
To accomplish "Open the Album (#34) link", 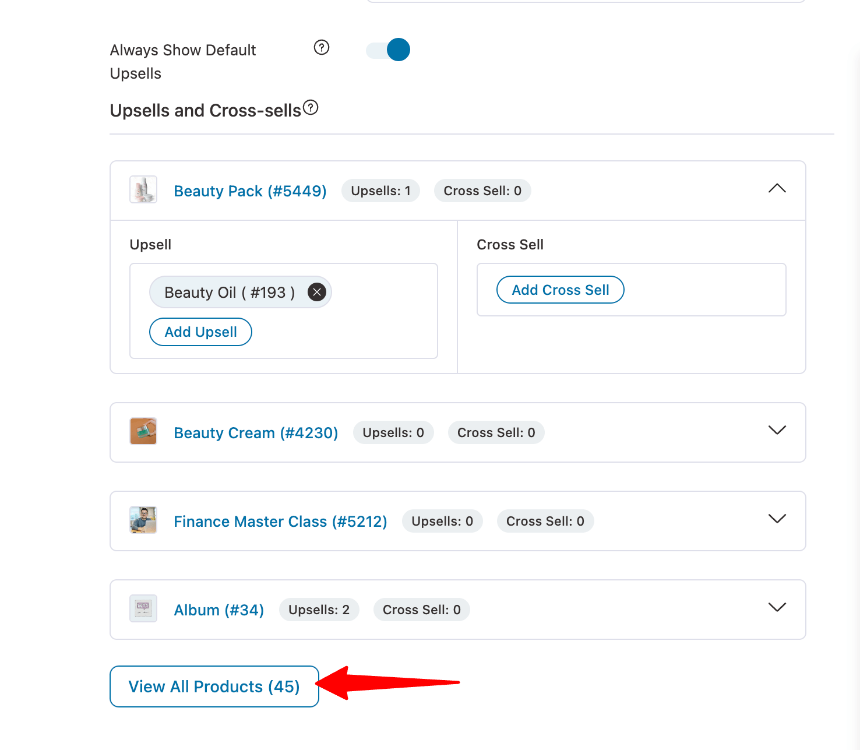I will coord(218,610).
